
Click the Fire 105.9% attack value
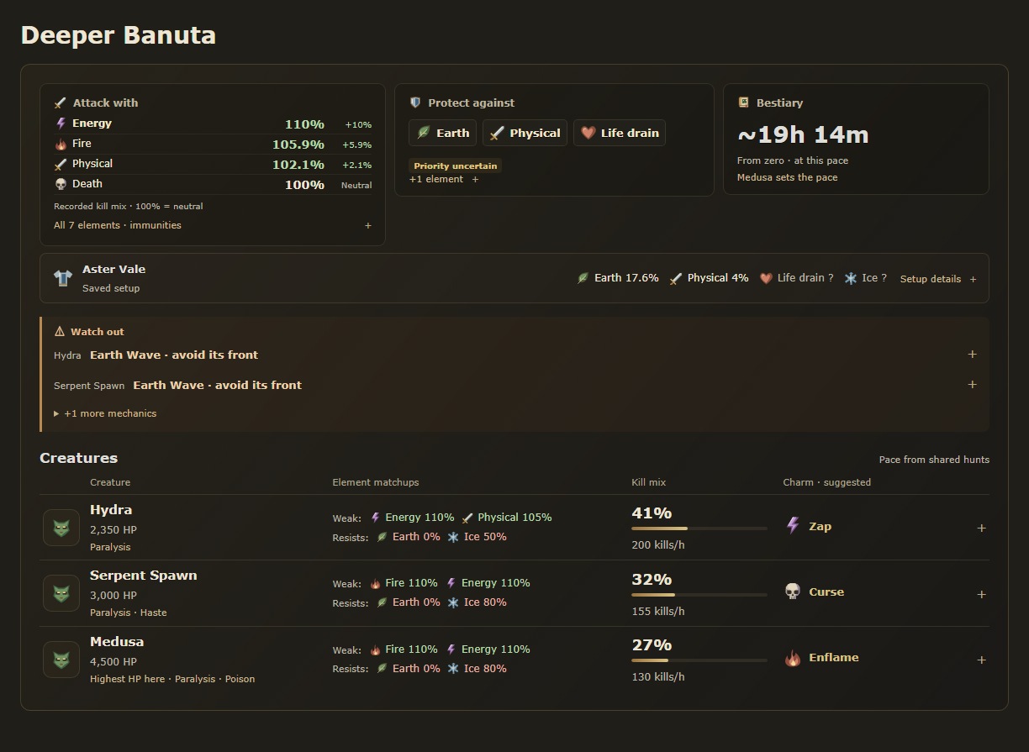(298, 145)
